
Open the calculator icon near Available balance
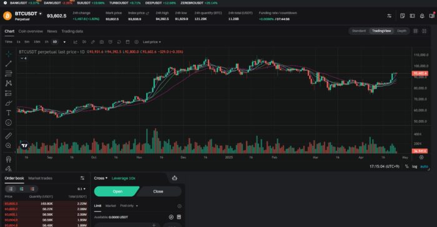pos(179,217)
